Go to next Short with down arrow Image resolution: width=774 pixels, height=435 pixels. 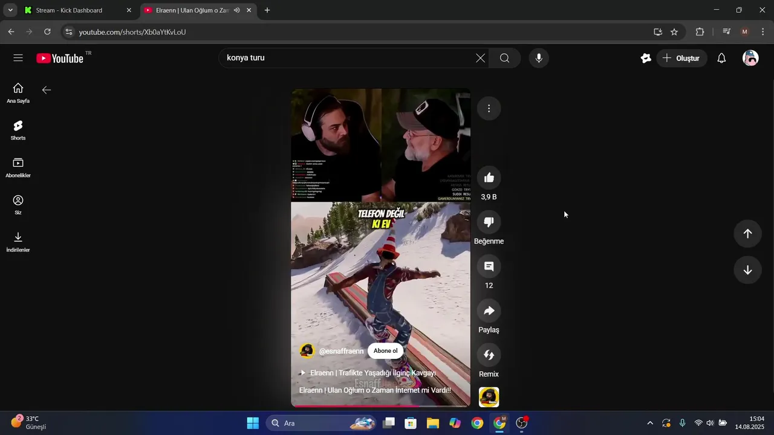pos(747,270)
